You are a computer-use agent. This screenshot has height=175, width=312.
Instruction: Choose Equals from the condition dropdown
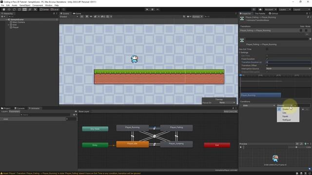(x=288, y=116)
